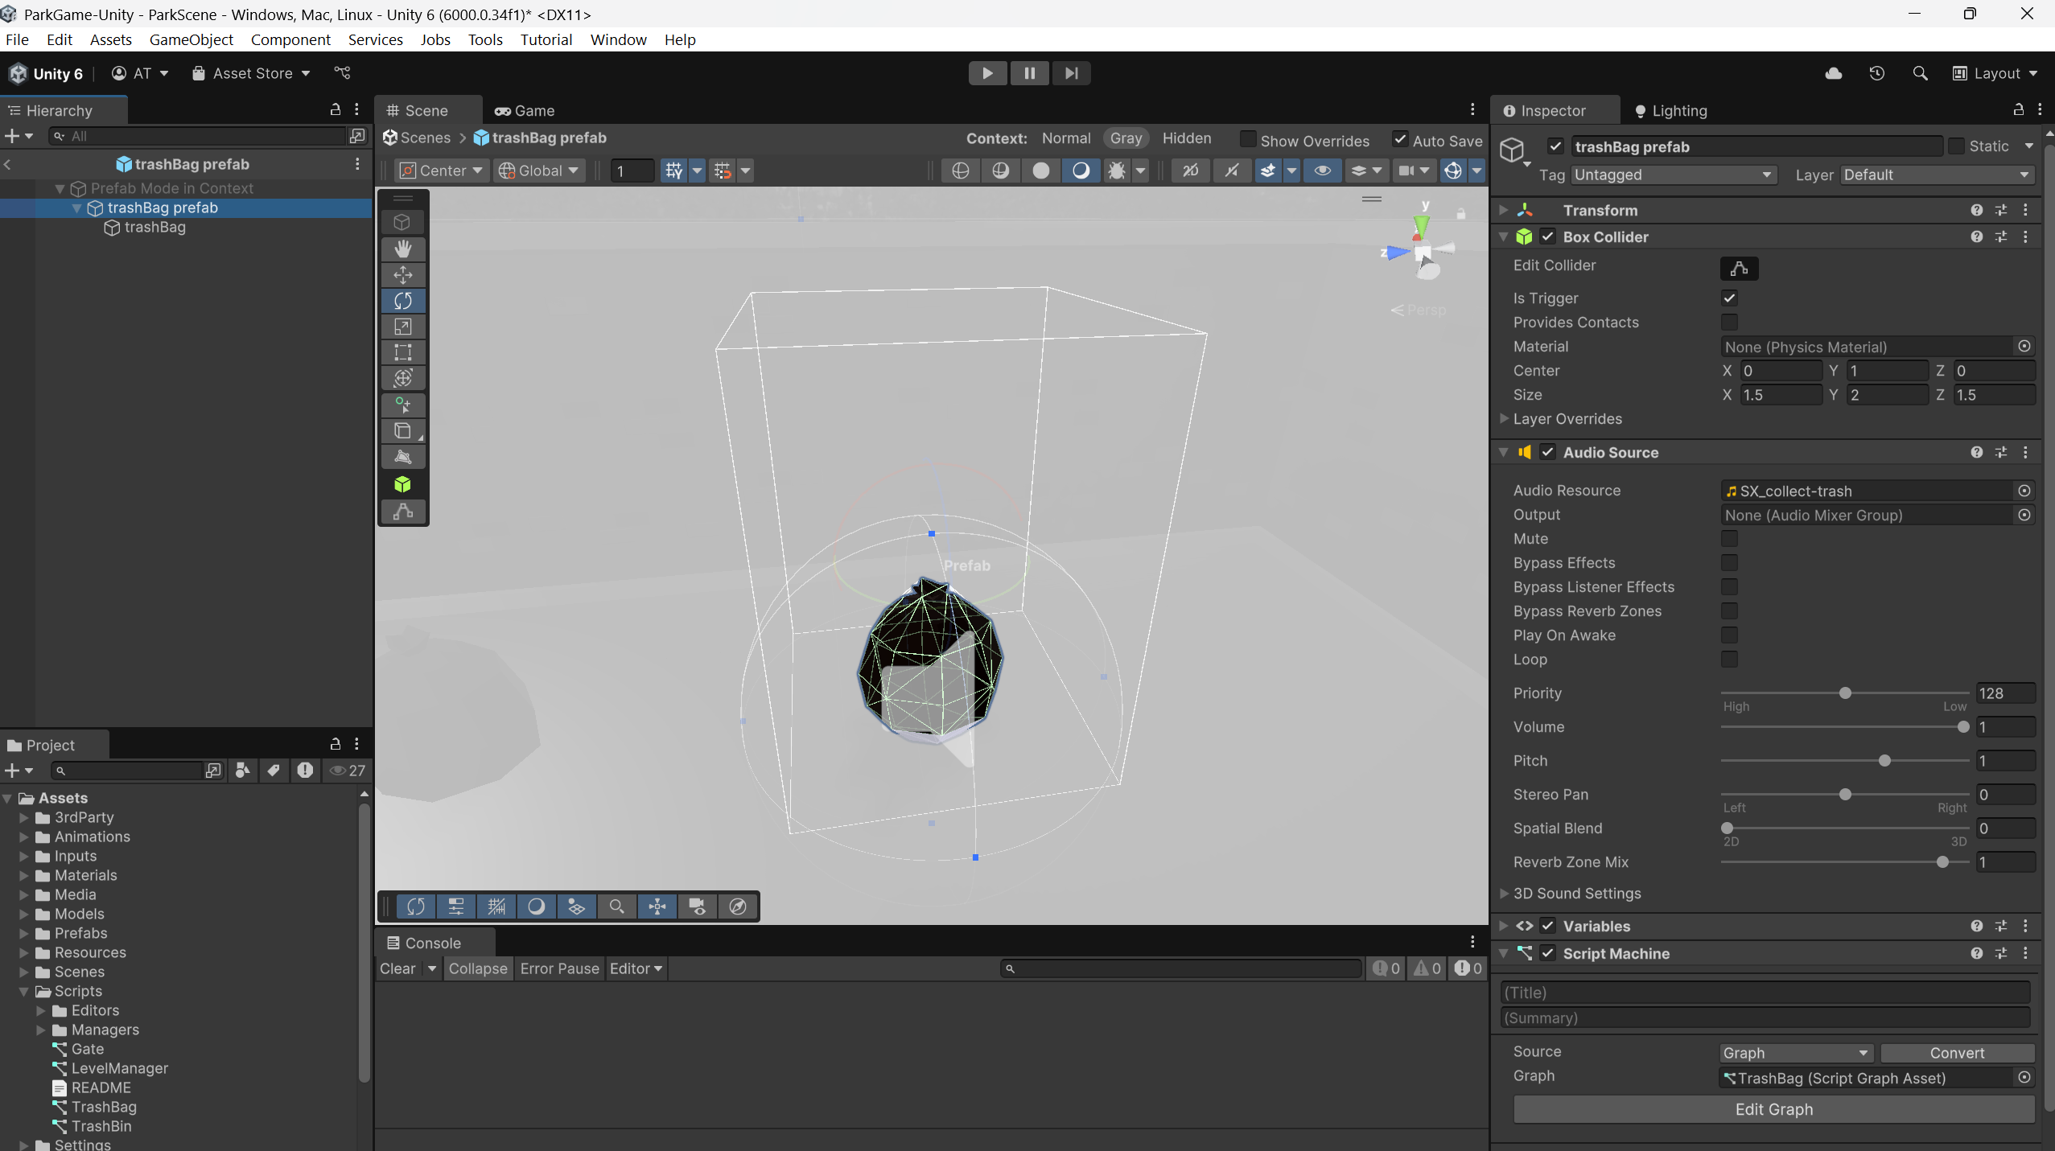Select the Rect tool
The image size is (2055, 1151).
point(403,352)
